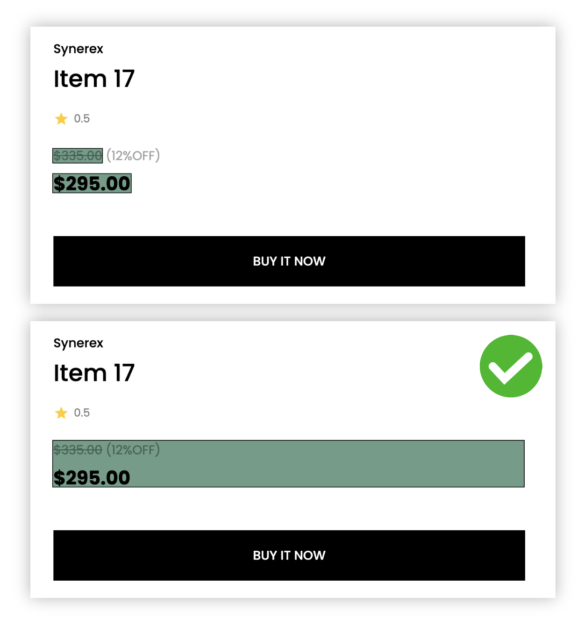Image resolution: width=584 pixels, height=619 pixels.
Task: Click blank area between star and checkmark
Action: 280,413
